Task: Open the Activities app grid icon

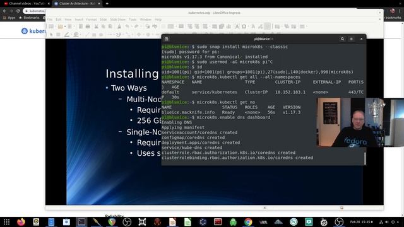Action: [x=7, y=222]
